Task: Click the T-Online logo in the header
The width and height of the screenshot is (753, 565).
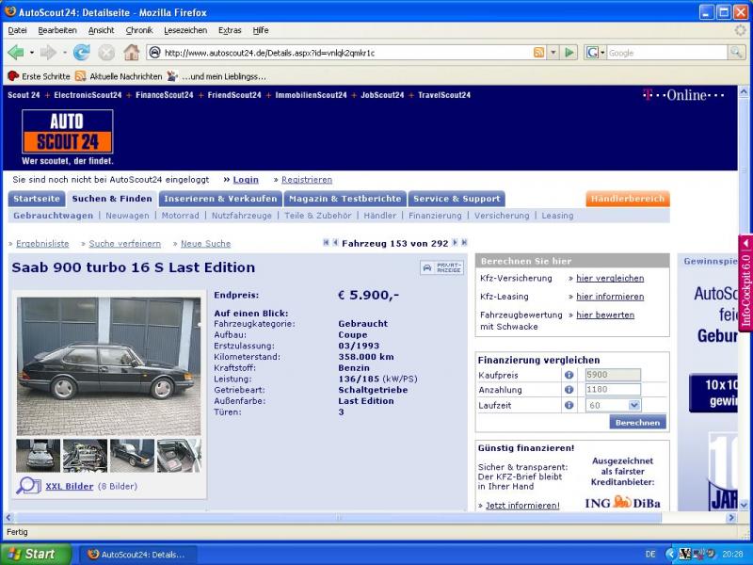Action: click(x=683, y=95)
